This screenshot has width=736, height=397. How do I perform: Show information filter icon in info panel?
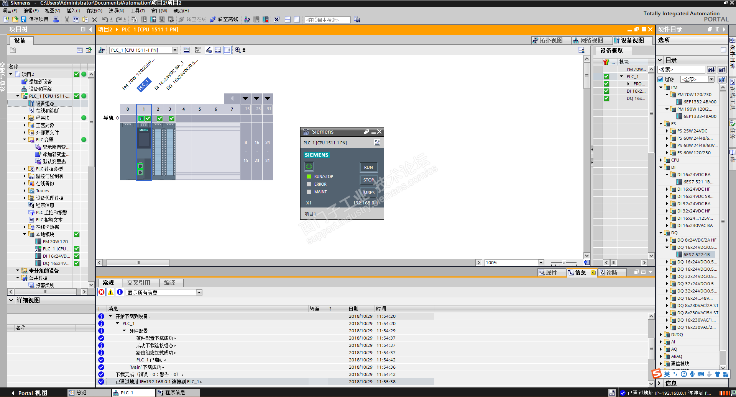120,292
